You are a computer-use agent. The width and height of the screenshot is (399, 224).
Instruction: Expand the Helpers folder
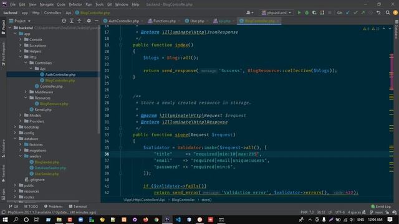[x=21, y=51]
